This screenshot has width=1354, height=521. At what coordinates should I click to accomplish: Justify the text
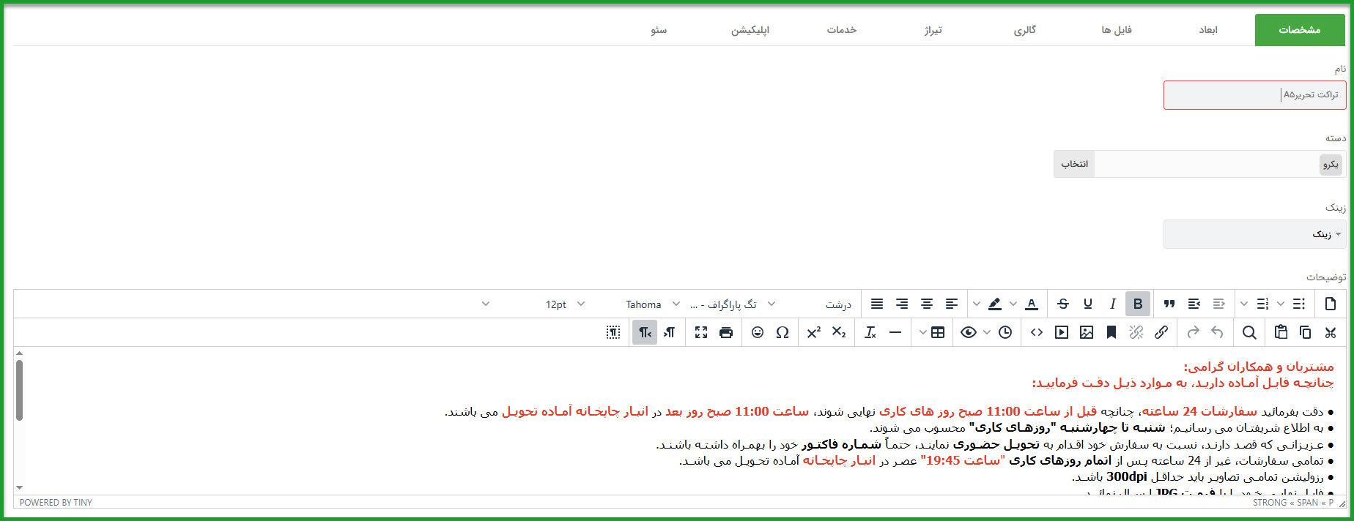pyautogui.click(x=877, y=304)
